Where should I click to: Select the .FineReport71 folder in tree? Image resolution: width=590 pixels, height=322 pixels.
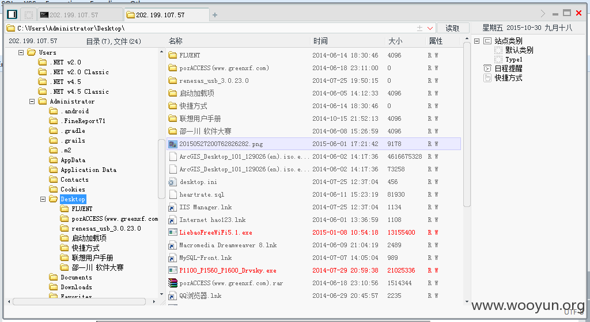pyautogui.click(x=78, y=121)
